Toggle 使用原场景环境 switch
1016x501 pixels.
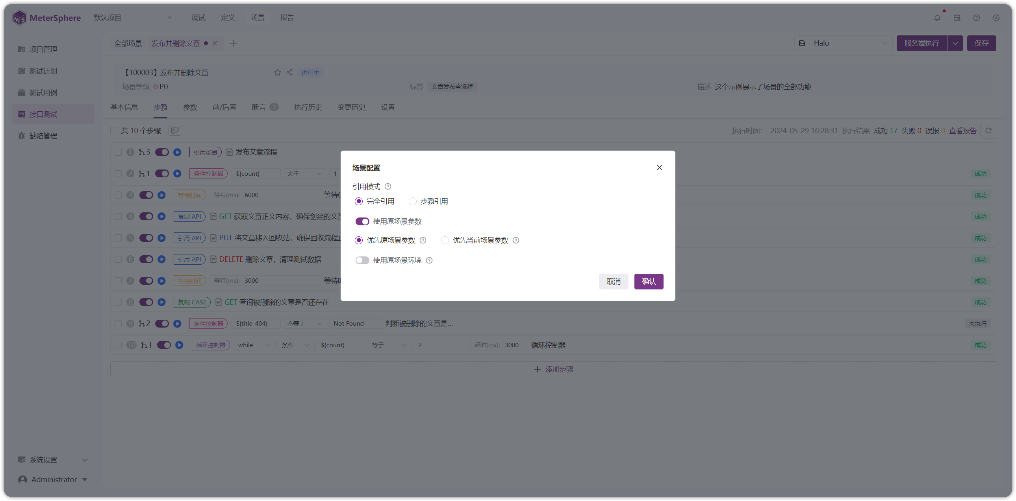point(362,260)
